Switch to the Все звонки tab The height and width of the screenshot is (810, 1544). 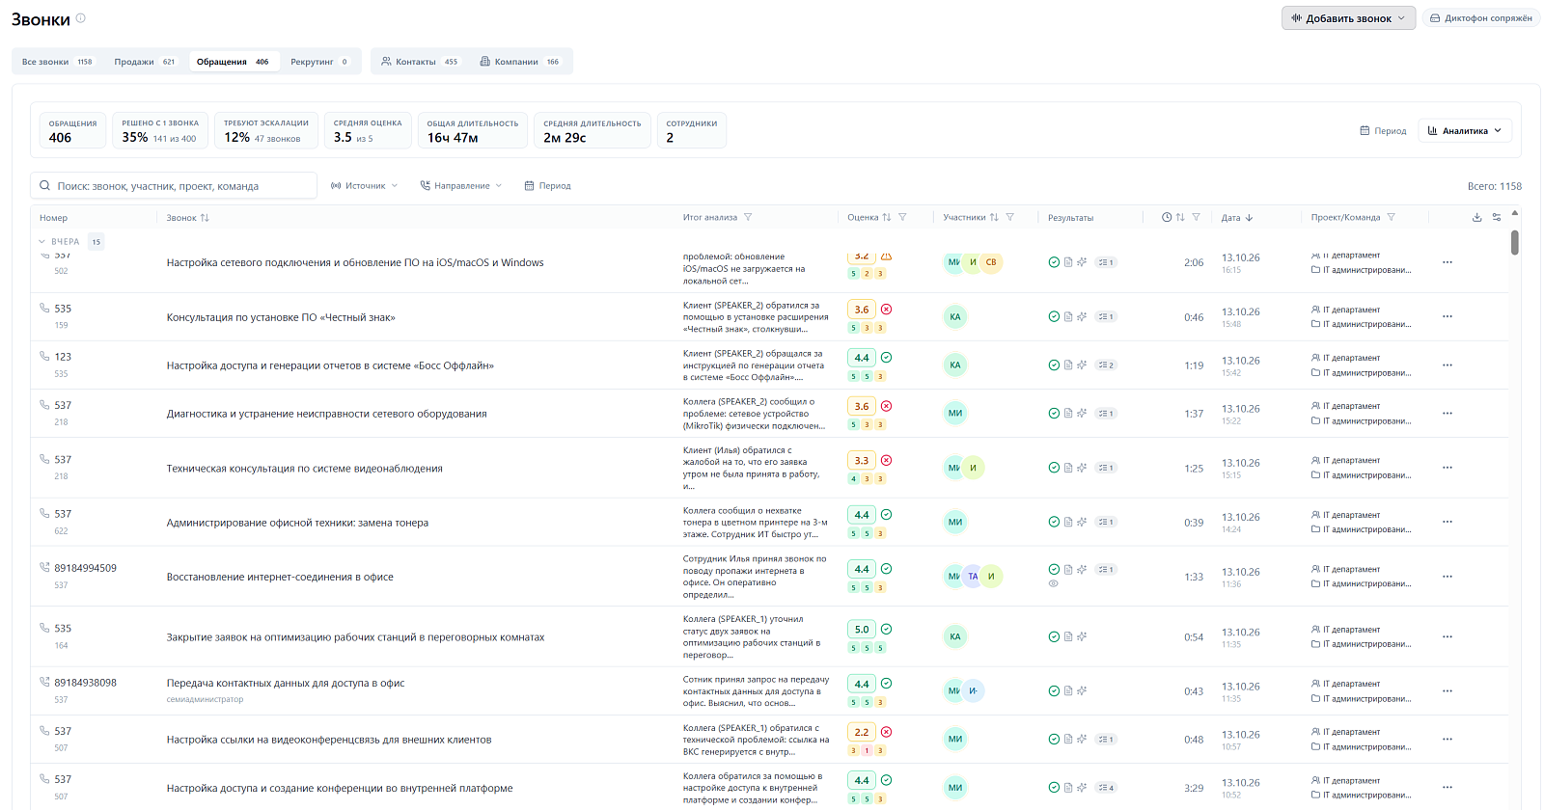coord(58,62)
